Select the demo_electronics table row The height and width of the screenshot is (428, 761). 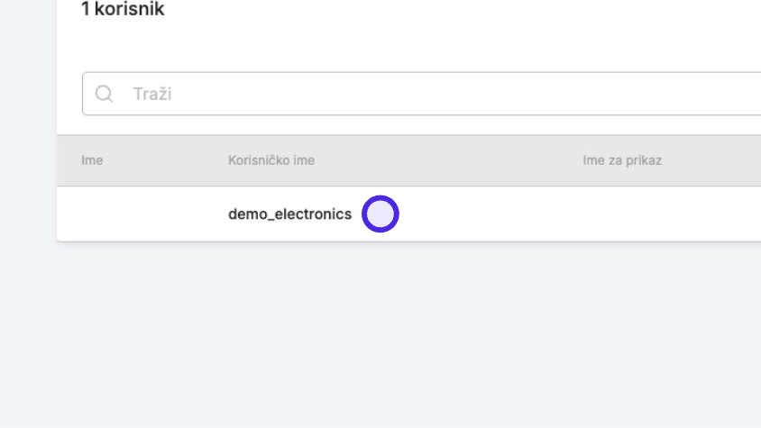coord(408,214)
